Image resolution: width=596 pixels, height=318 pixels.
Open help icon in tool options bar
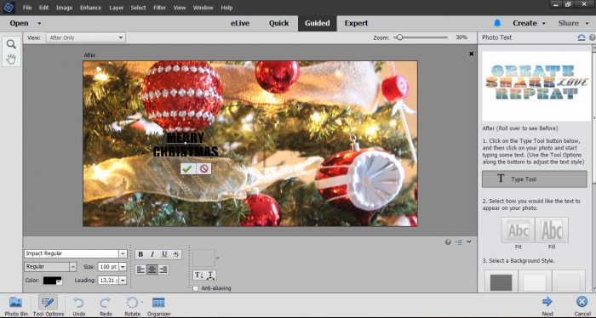[448, 242]
